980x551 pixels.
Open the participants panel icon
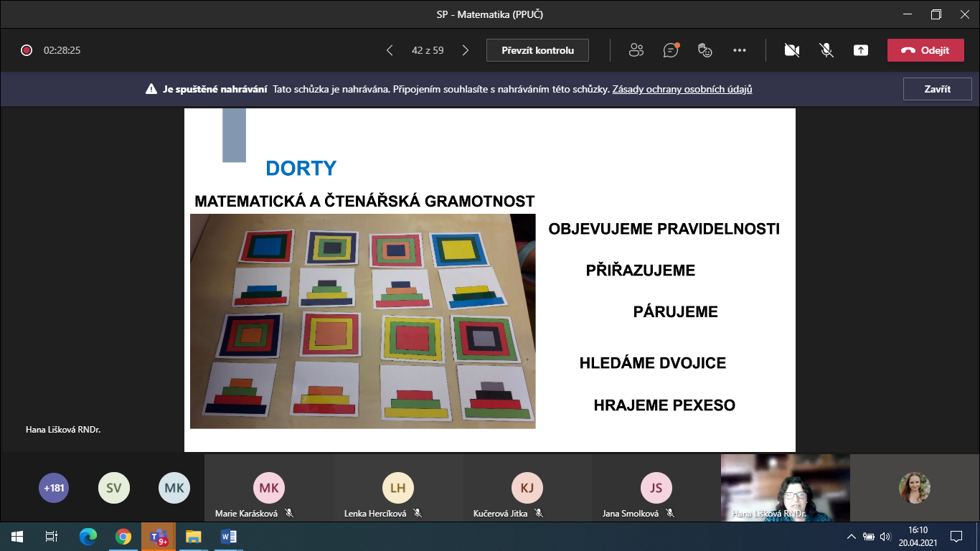(x=636, y=50)
